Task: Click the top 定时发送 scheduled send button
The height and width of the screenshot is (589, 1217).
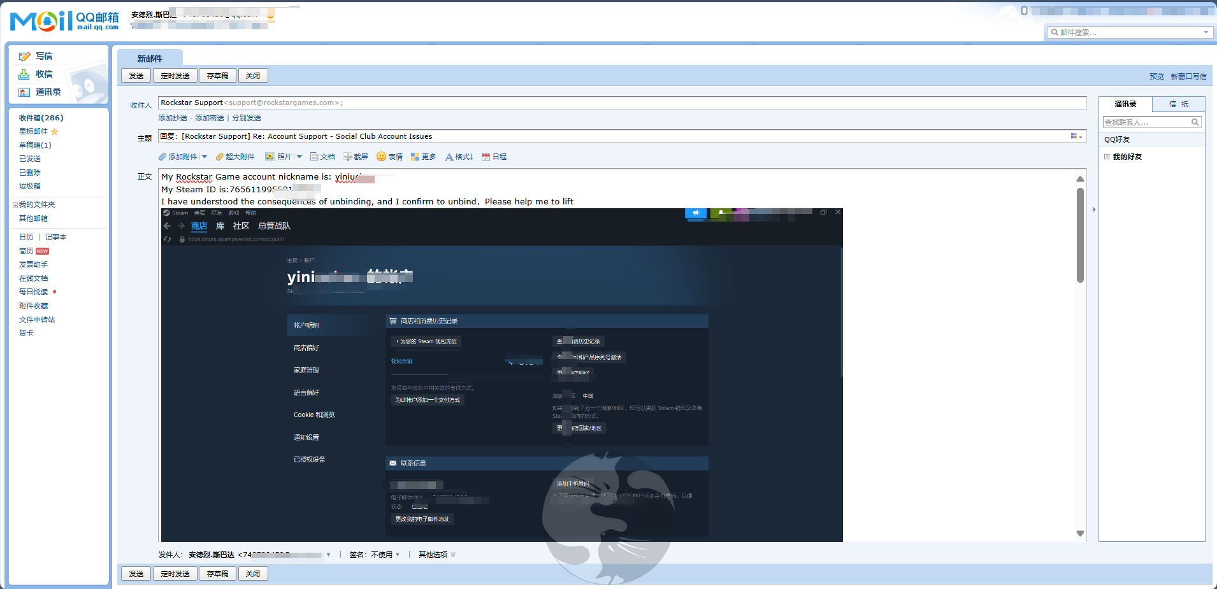Action: tap(175, 76)
